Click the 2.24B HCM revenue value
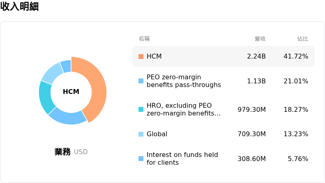The image size is (325, 183). [256, 57]
